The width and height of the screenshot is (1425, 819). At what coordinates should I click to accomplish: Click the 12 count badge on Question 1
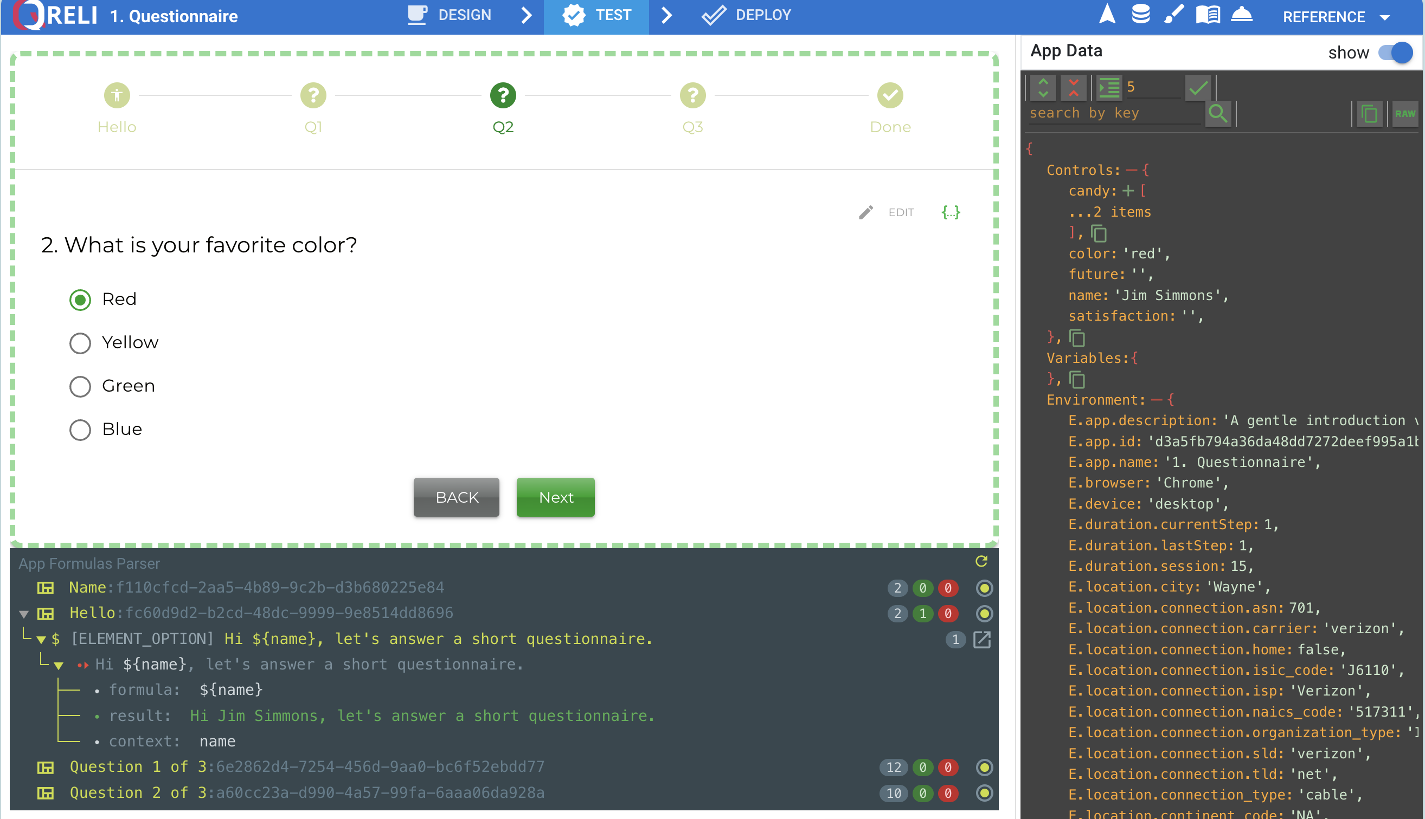894,767
